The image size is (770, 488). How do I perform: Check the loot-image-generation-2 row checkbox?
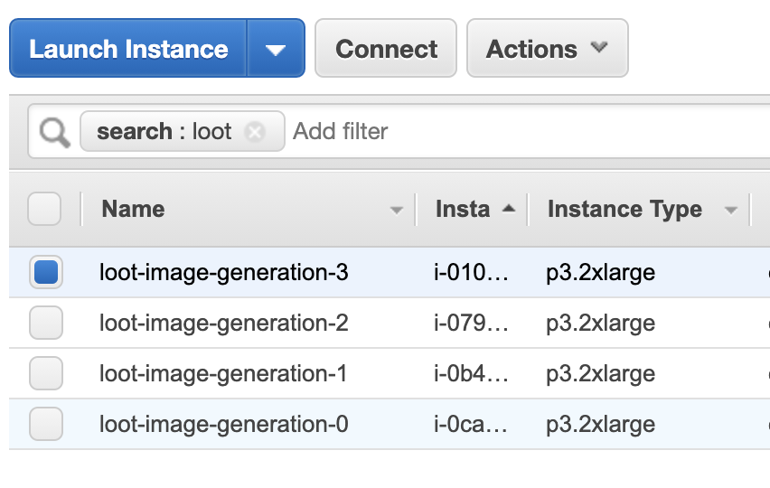pos(46,323)
